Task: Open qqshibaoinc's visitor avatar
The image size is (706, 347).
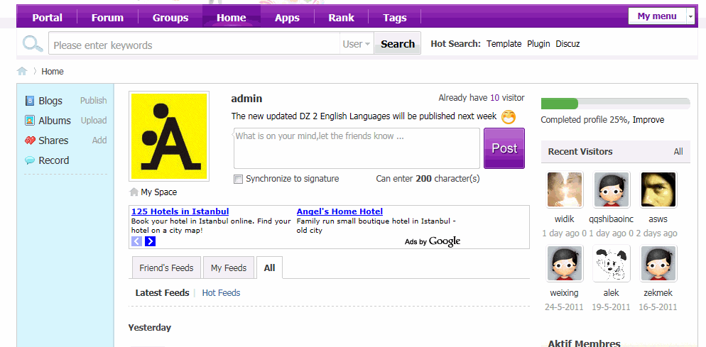Action: (x=612, y=189)
